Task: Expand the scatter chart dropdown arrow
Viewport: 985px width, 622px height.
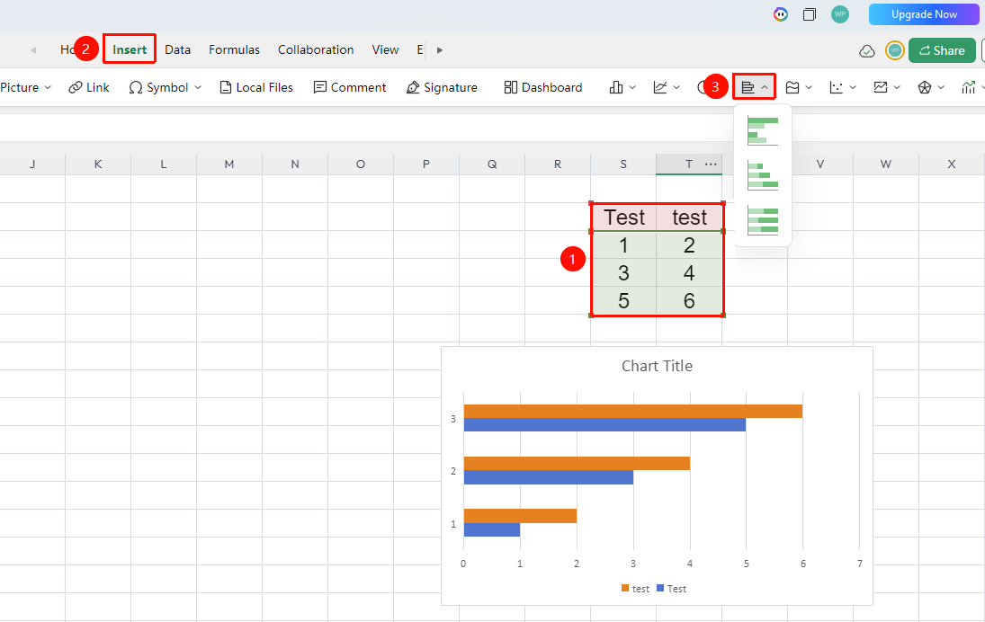Action: pyautogui.click(x=853, y=87)
